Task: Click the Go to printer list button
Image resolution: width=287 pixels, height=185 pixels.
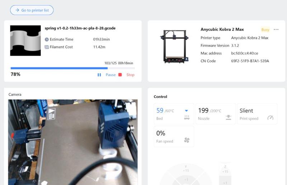Action: pos(32,10)
